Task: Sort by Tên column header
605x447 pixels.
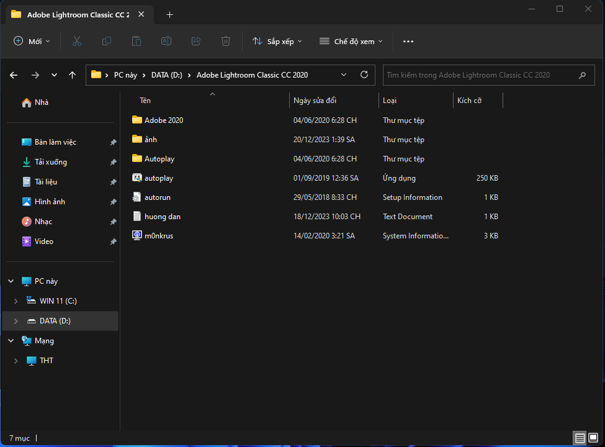Action: point(145,101)
